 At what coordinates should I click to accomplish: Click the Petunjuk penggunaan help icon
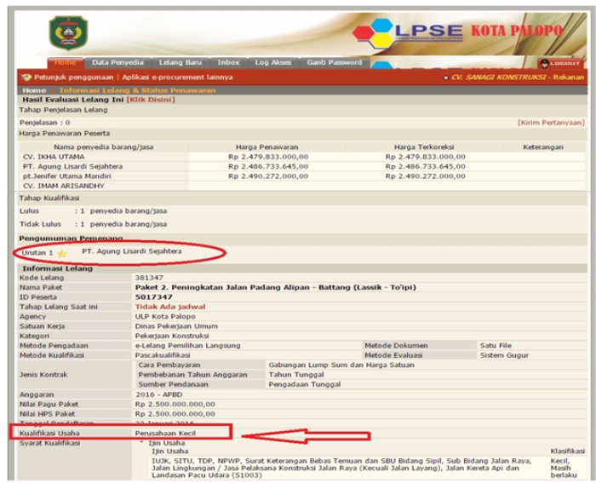pyautogui.click(x=26, y=78)
